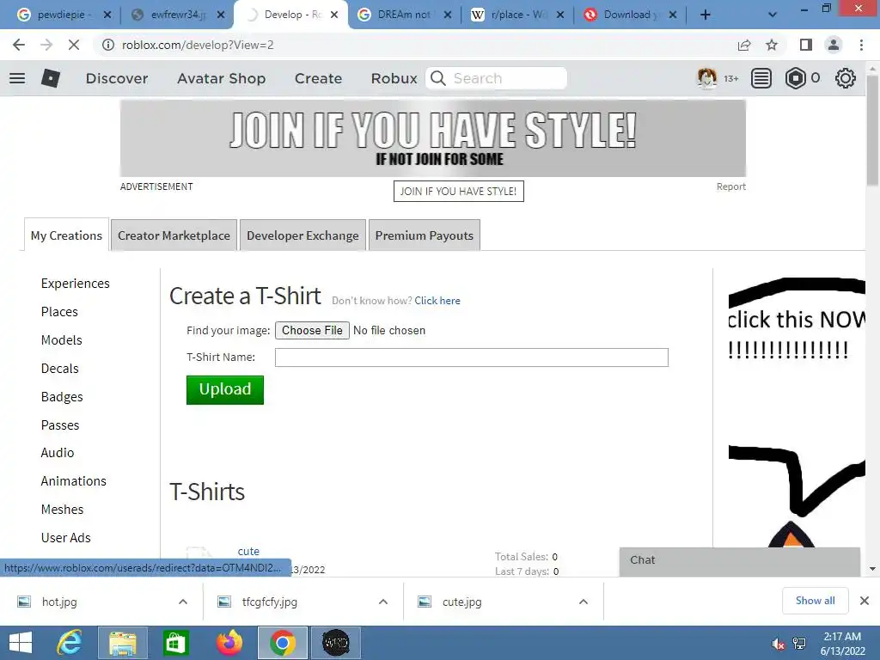The width and height of the screenshot is (880, 660).
Task: Bookmark this page with star icon
Action: pos(772,45)
